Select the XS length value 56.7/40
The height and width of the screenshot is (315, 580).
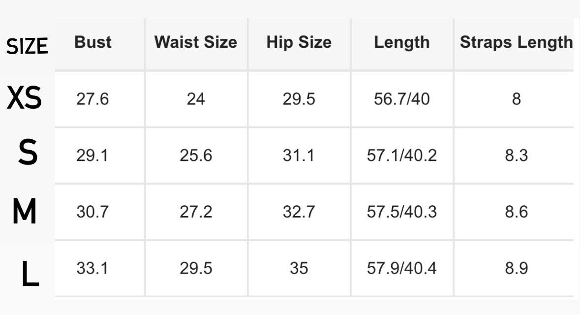[402, 99]
